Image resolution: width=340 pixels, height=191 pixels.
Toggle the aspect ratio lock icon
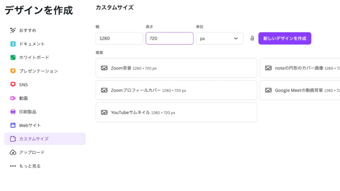click(252, 38)
